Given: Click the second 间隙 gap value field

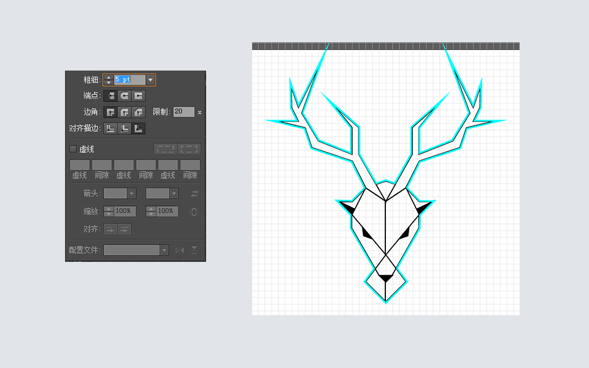Looking at the screenshot, I should point(146,165).
